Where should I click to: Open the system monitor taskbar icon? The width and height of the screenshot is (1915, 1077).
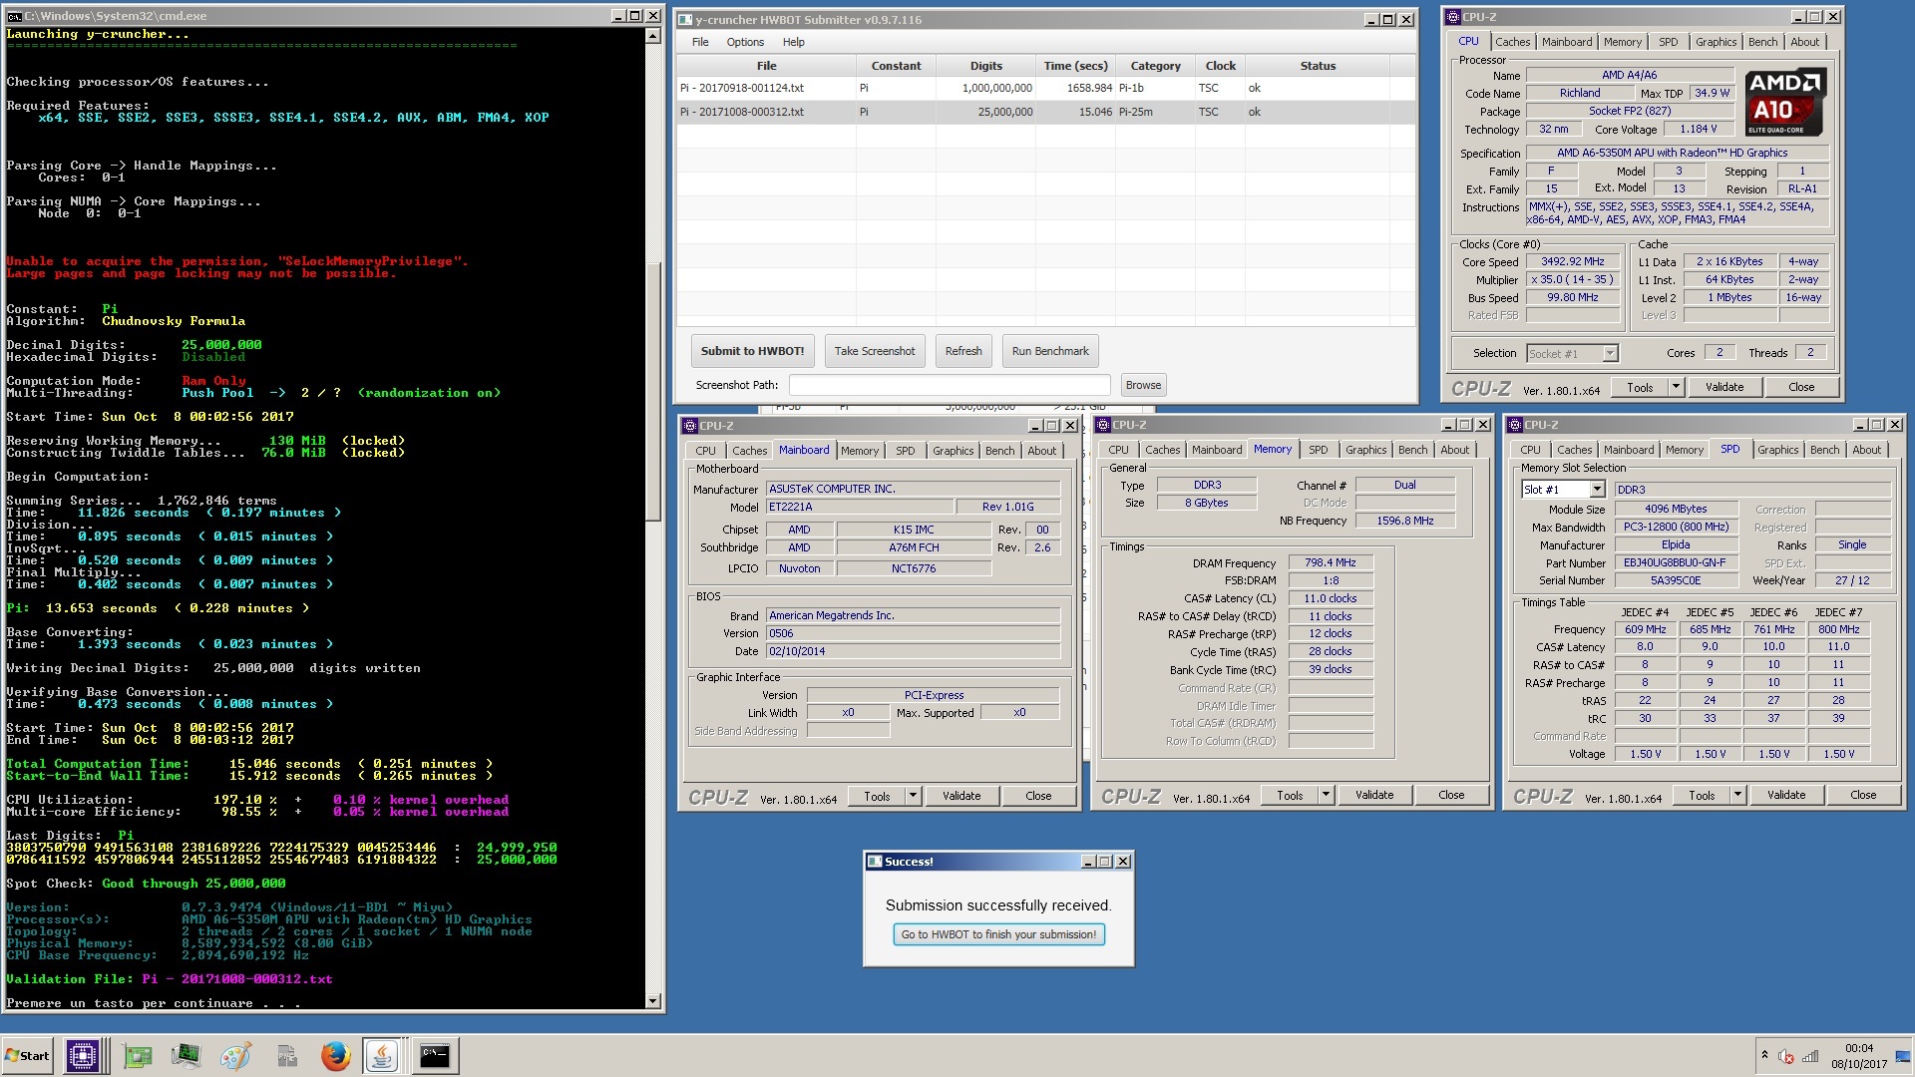187,1056
